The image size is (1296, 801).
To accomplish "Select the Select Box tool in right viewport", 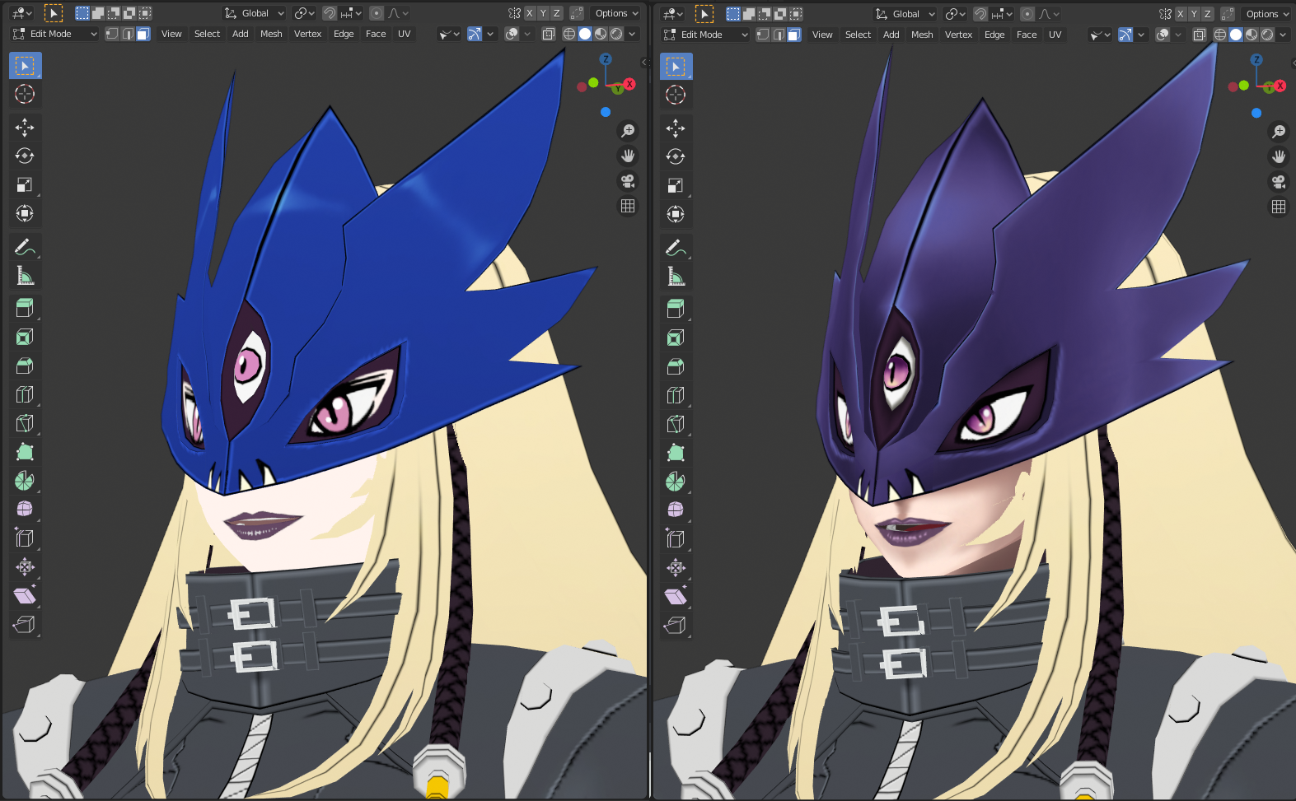I will tap(676, 66).
